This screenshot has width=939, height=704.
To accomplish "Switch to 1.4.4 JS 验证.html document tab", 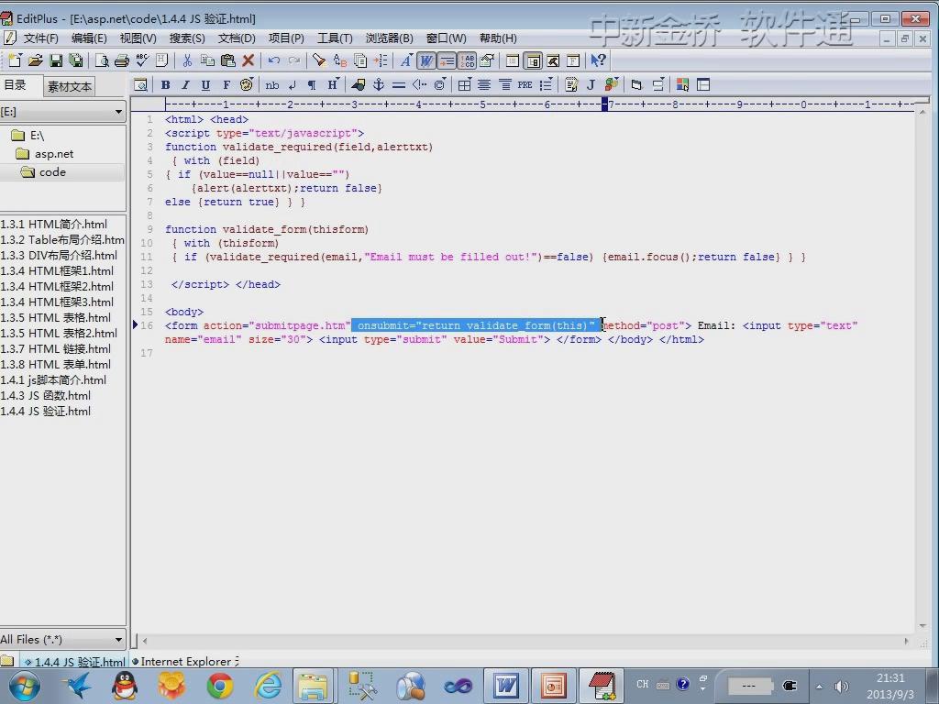I will [x=74, y=662].
